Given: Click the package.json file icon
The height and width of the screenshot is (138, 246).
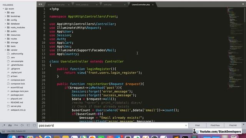Looking at the screenshot, I should (8, 95).
